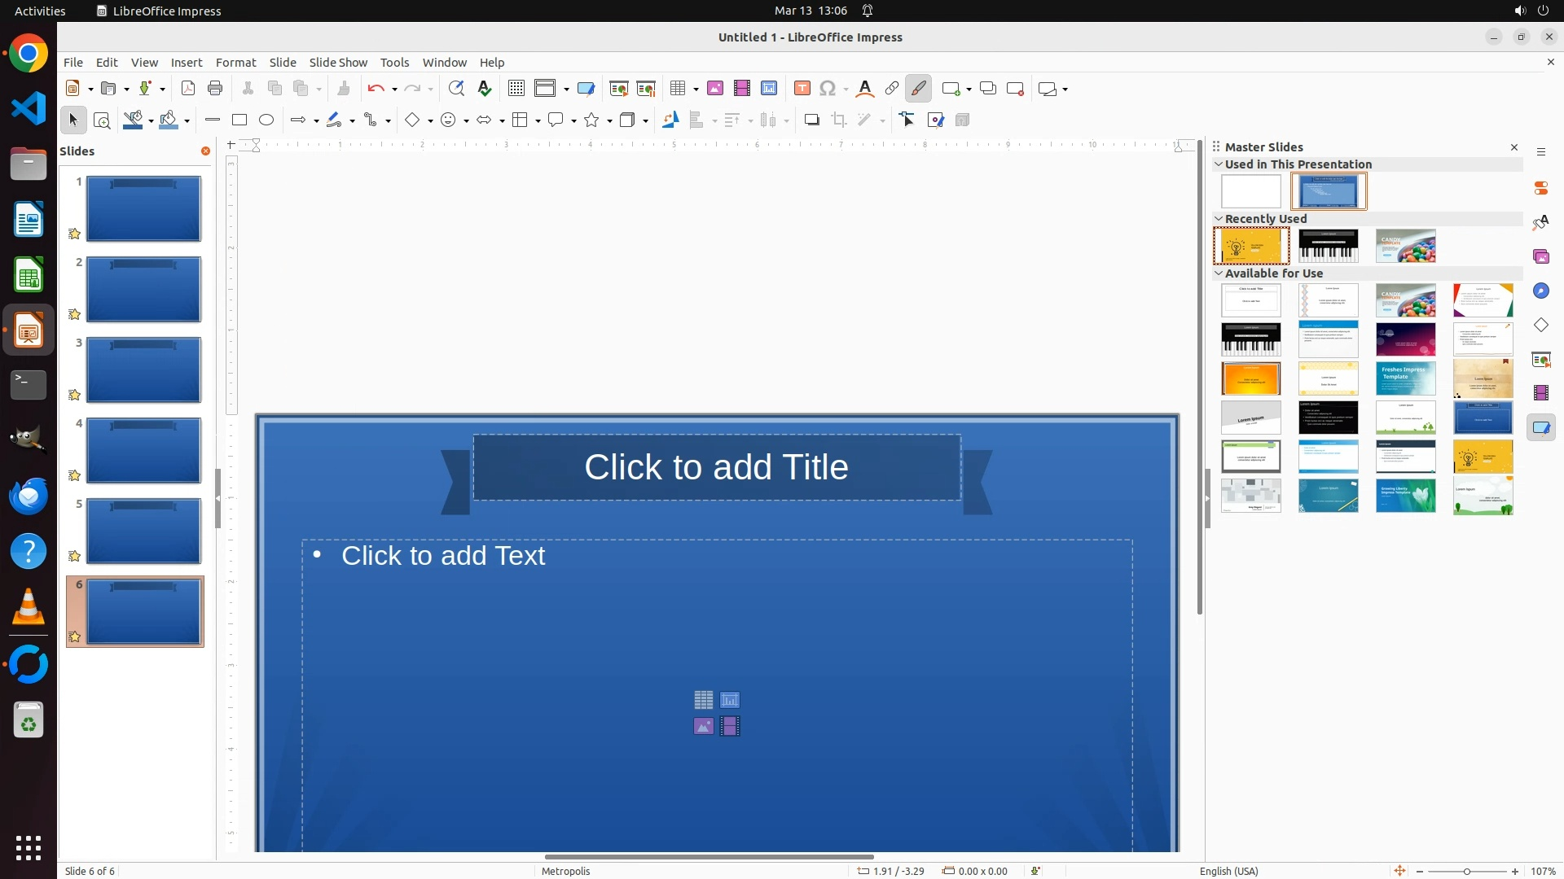Viewport: 1564px width, 879px height.
Task: Click the Export as PDF icon
Action: pyautogui.click(x=188, y=89)
